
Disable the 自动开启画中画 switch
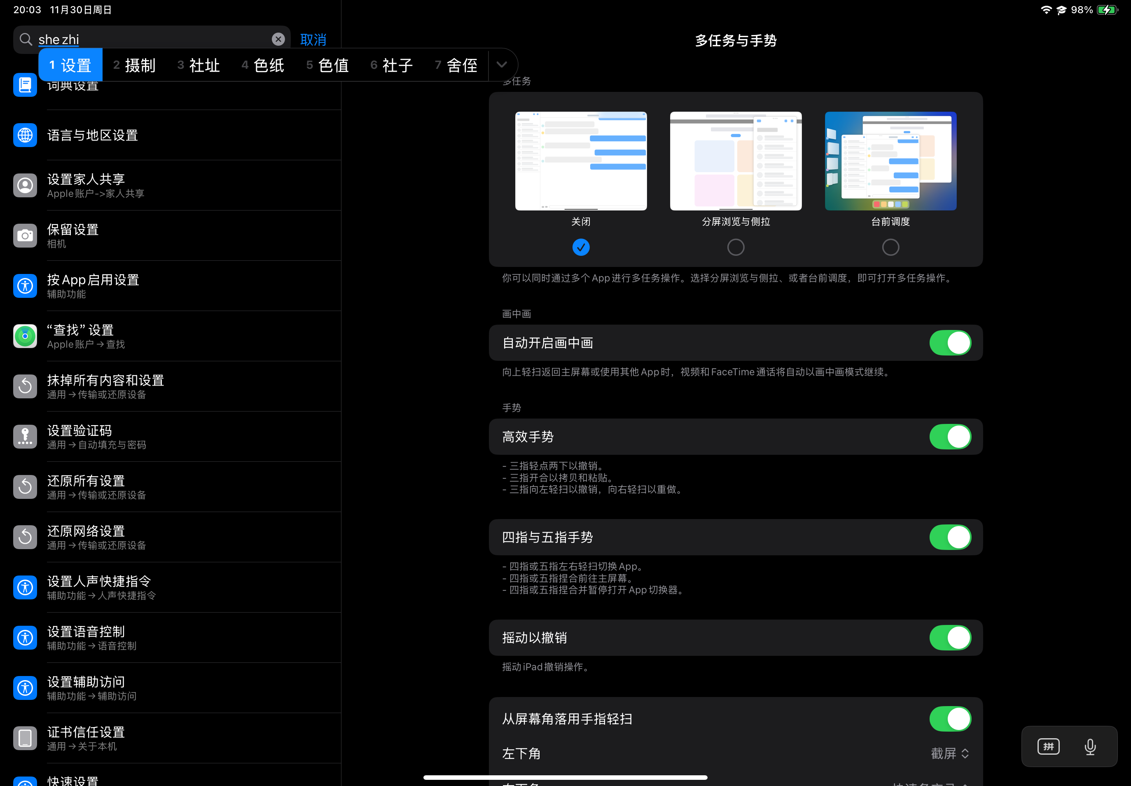pyautogui.click(x=949, y=343)
